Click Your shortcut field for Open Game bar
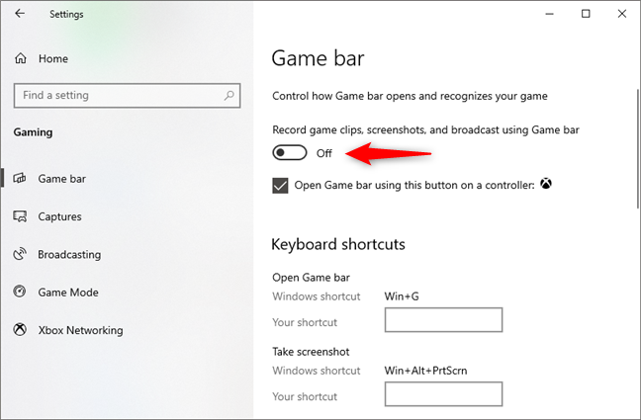The width and height of the screenshot is (641, 420). tap(443, 320)
